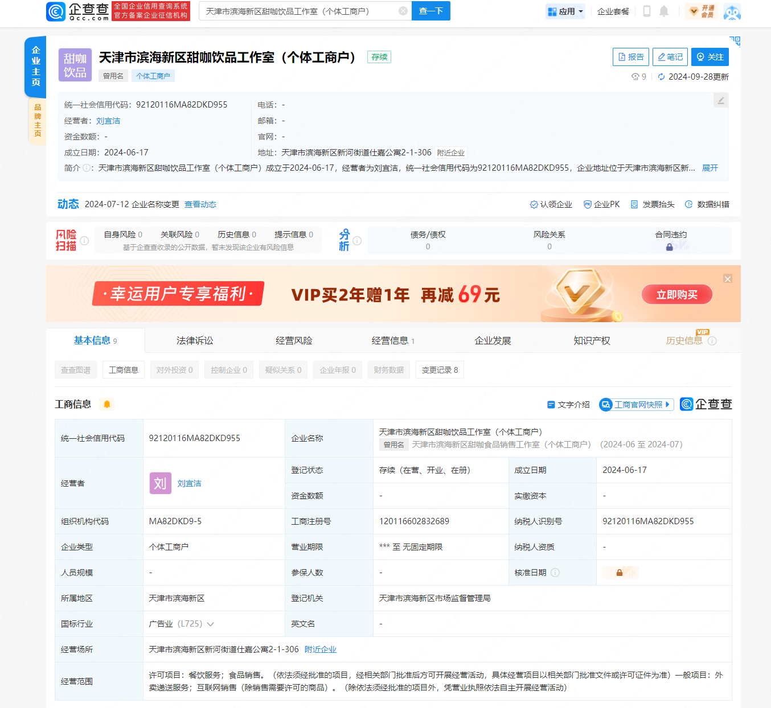Close the VIP promotion banner

point(728,278)
